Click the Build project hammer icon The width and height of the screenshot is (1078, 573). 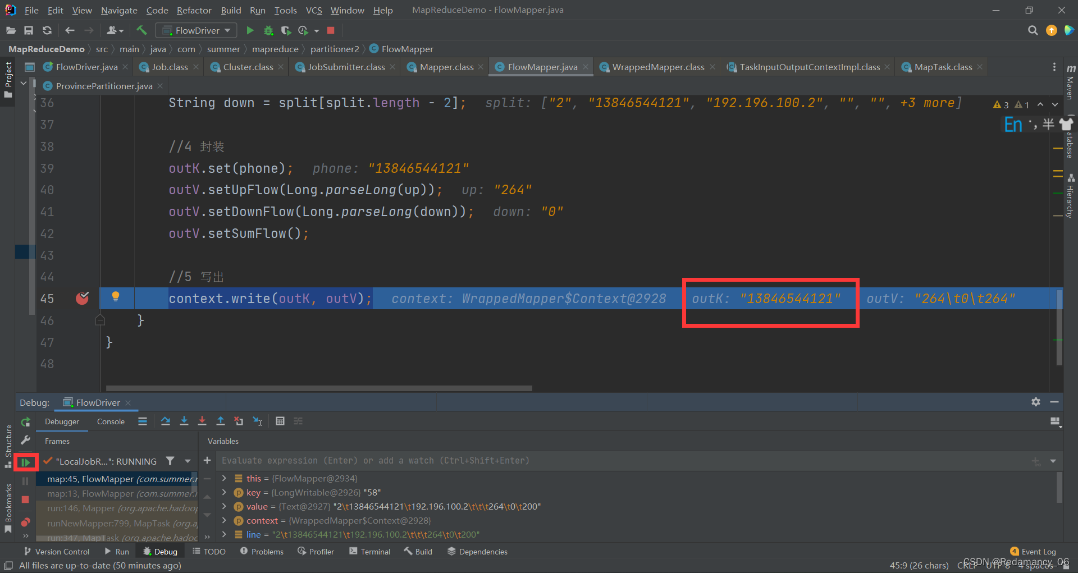click(141, 30)
